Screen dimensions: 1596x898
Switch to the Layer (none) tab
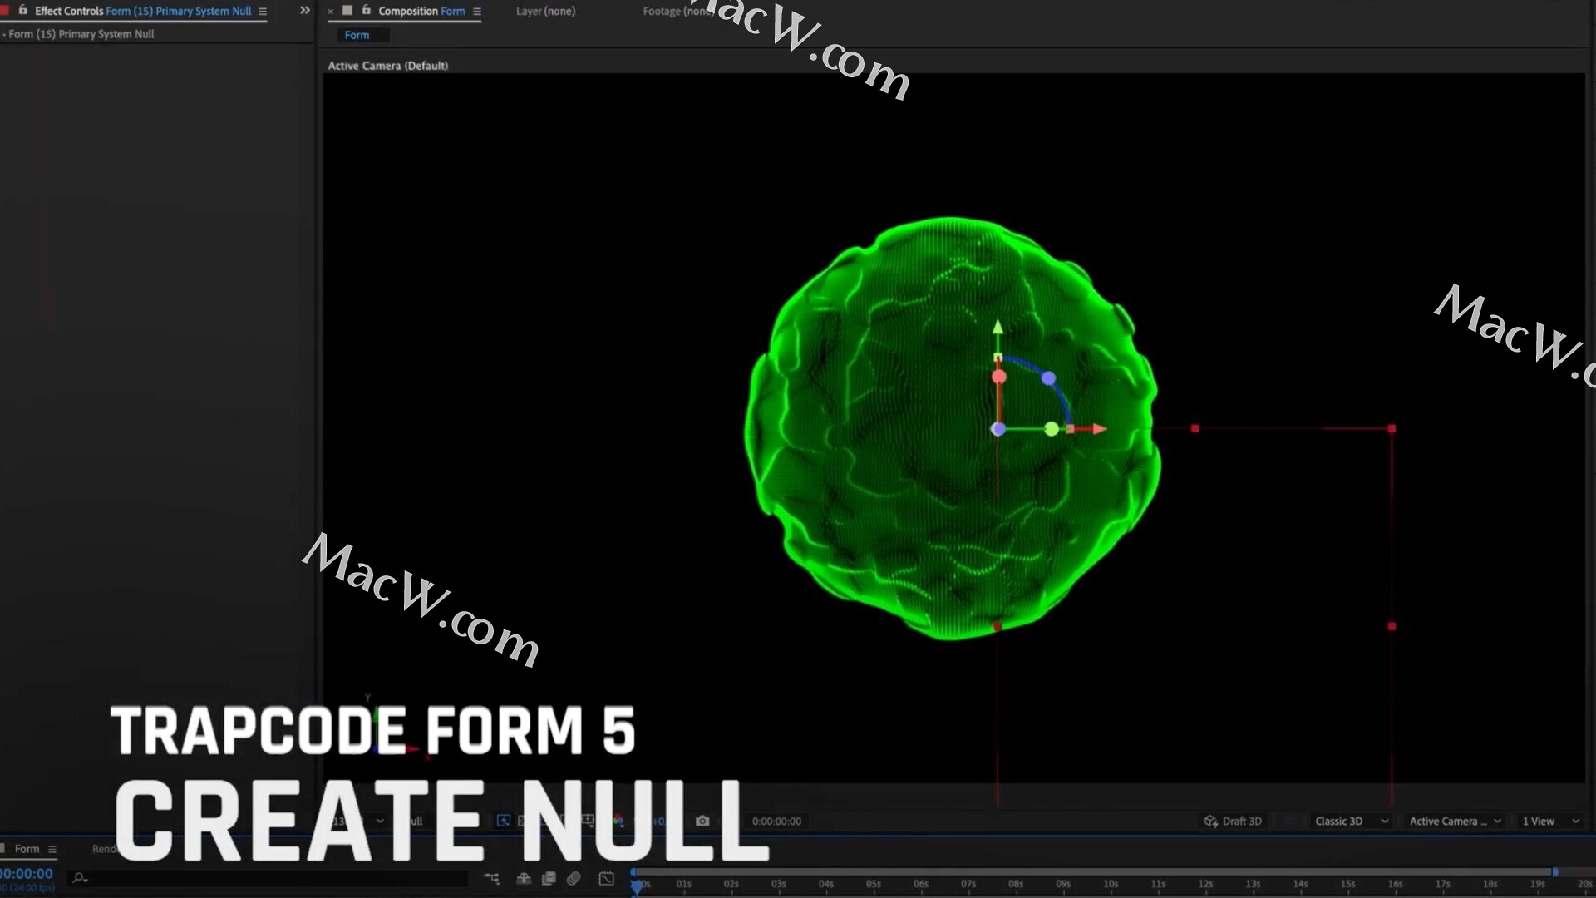pyautogui.click(x=545, y=11)
